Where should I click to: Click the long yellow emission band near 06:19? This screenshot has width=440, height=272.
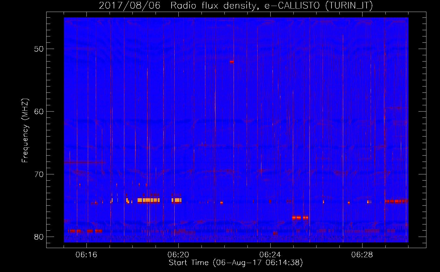pos(148,200)
